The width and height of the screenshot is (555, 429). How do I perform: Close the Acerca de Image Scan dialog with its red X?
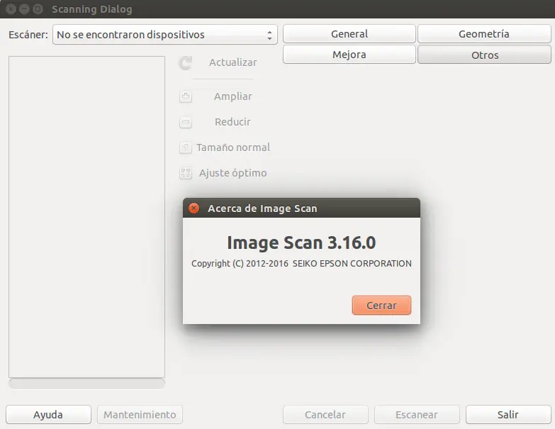[x=194, y=208]
